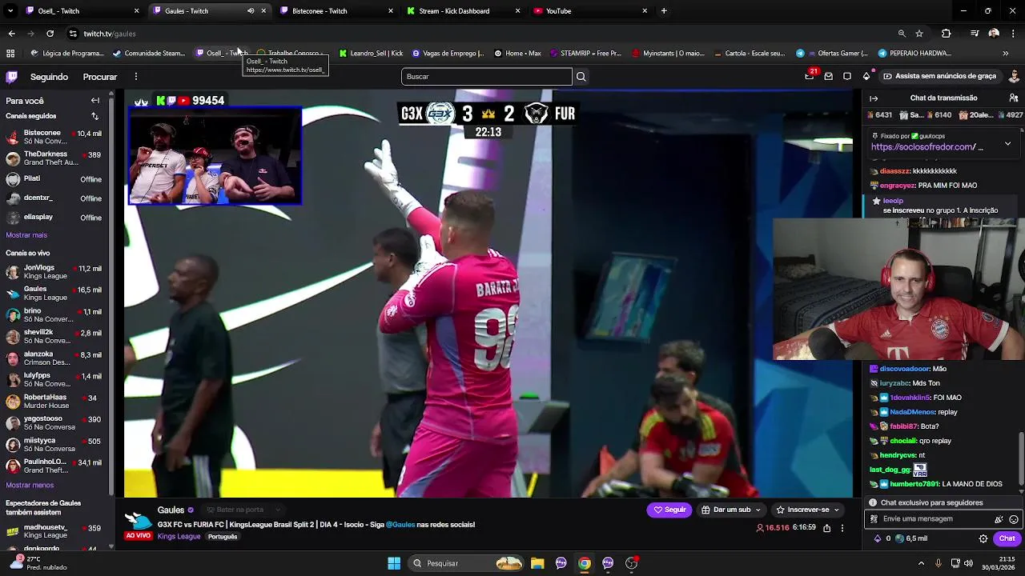Send message with Chat button
Screen dimensions: 1025x576
pyautogui.click(x=1007, y=538)
